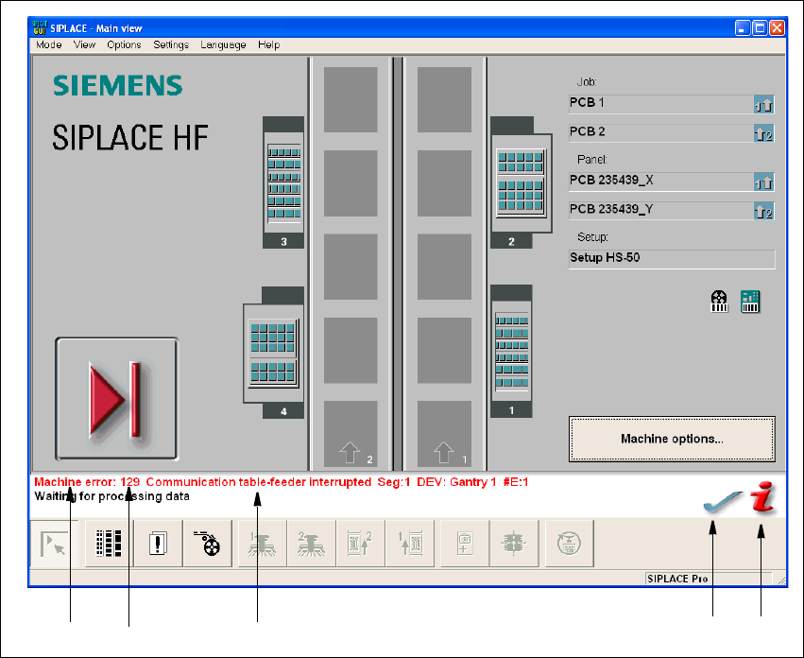Screen dimensions: 804x658
Task: Click the lane 2 icon beside PCB 2
Action: 763,133
